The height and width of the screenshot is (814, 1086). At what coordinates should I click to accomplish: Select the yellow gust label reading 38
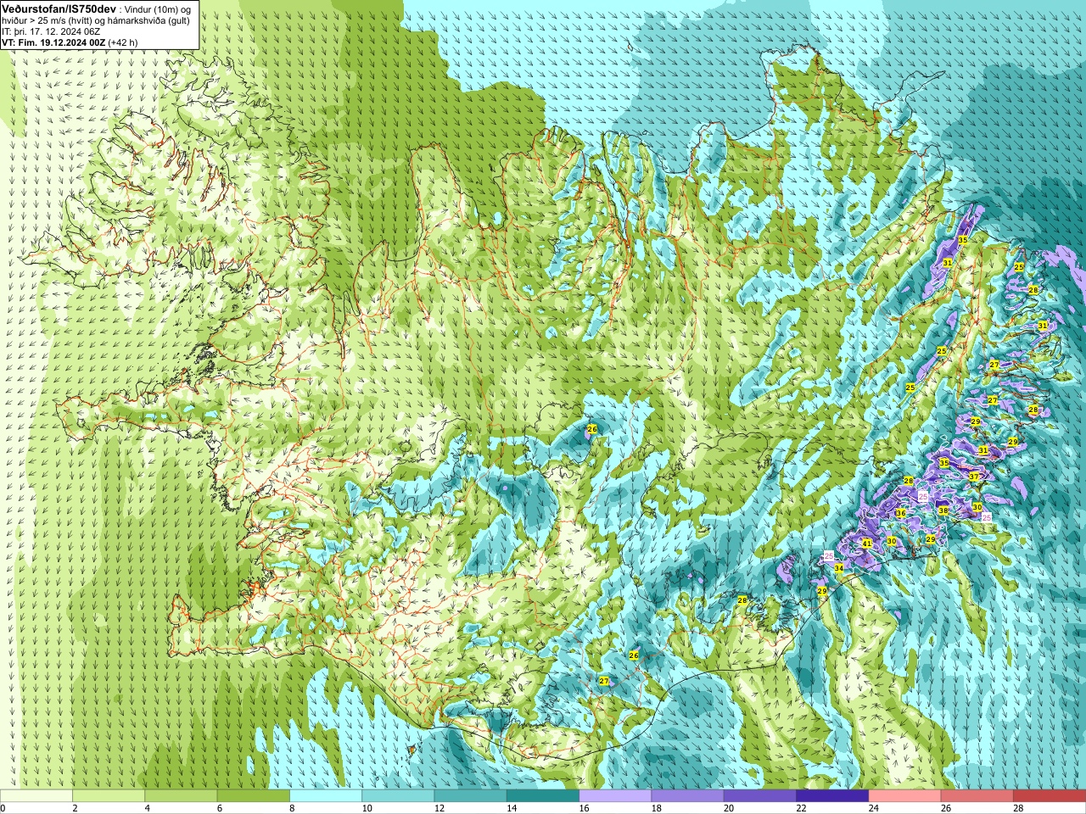pyautogui.click(x=943, y=510)
